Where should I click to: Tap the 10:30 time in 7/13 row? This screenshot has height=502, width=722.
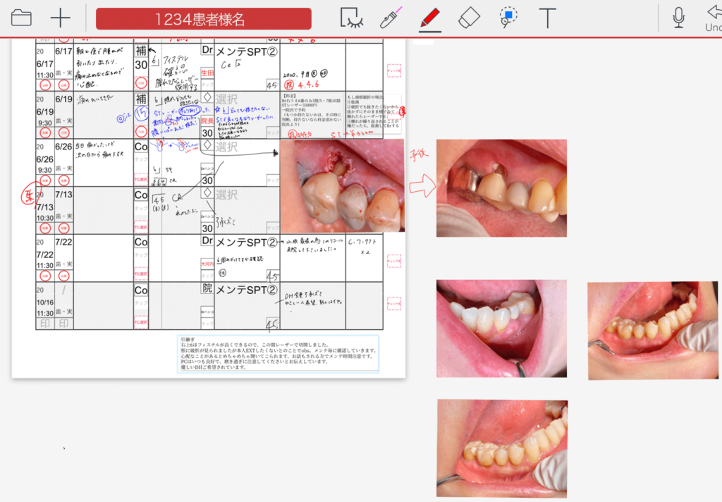(45, 218)
